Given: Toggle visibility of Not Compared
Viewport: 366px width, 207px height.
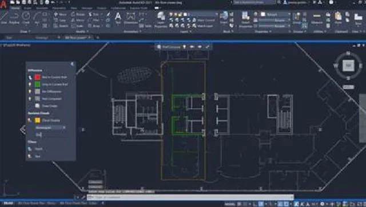Looking at the screenshot, I should (30, 99).
